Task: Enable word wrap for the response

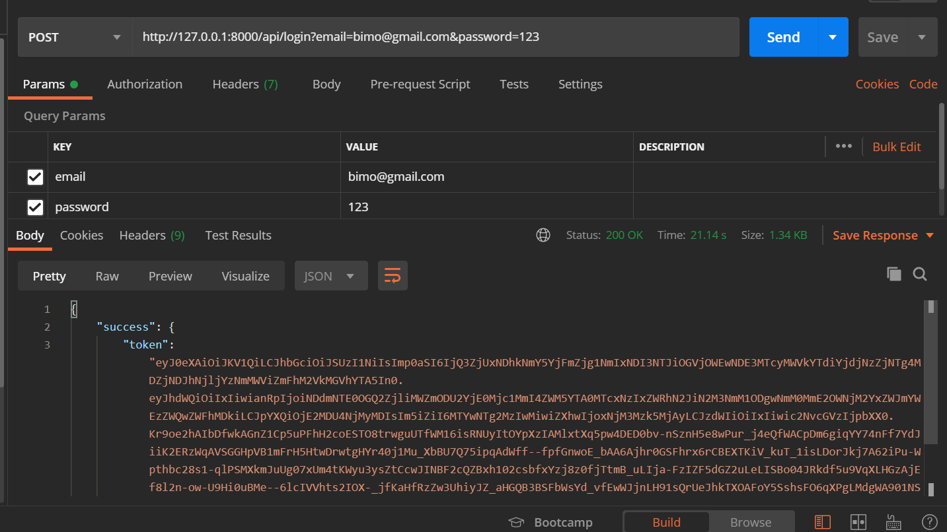Action: pyautogui.click(x=393, y=276)
